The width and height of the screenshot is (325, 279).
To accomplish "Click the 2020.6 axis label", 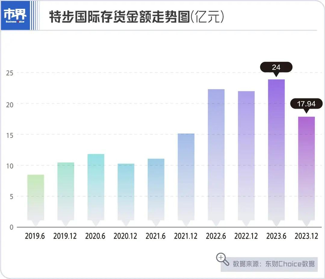I will (95, 236).
